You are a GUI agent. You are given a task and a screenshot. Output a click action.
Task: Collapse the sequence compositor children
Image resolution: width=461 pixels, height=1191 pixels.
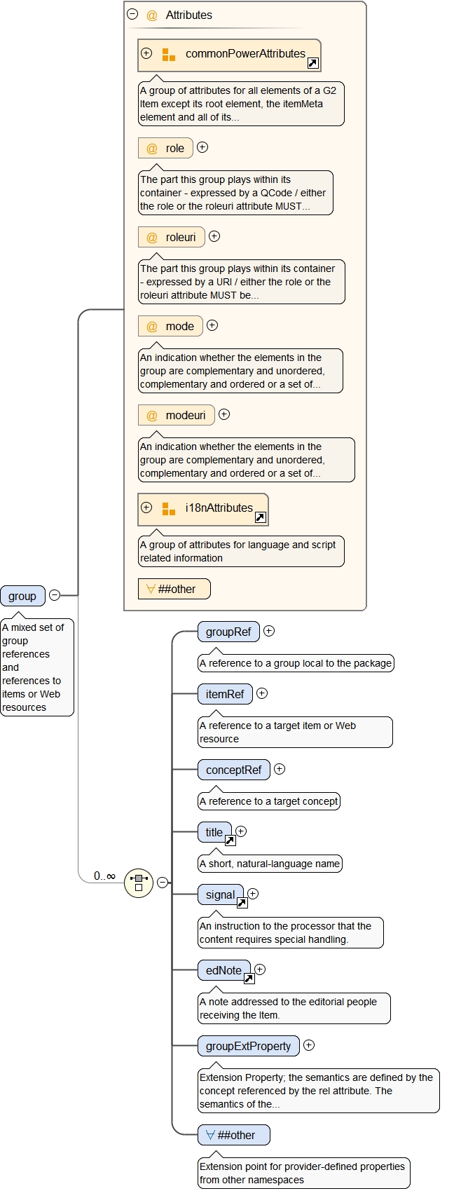163,883
